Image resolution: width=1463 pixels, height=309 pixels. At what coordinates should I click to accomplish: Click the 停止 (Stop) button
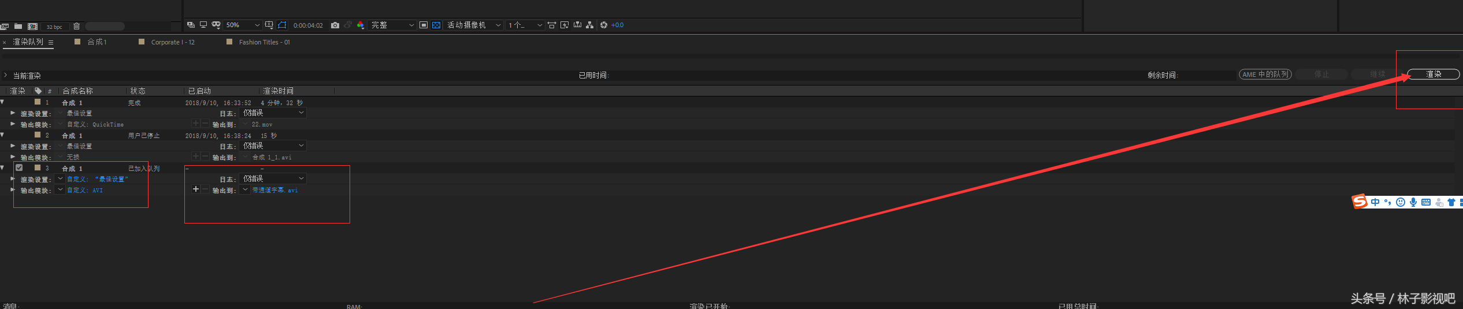[1321, 75]
